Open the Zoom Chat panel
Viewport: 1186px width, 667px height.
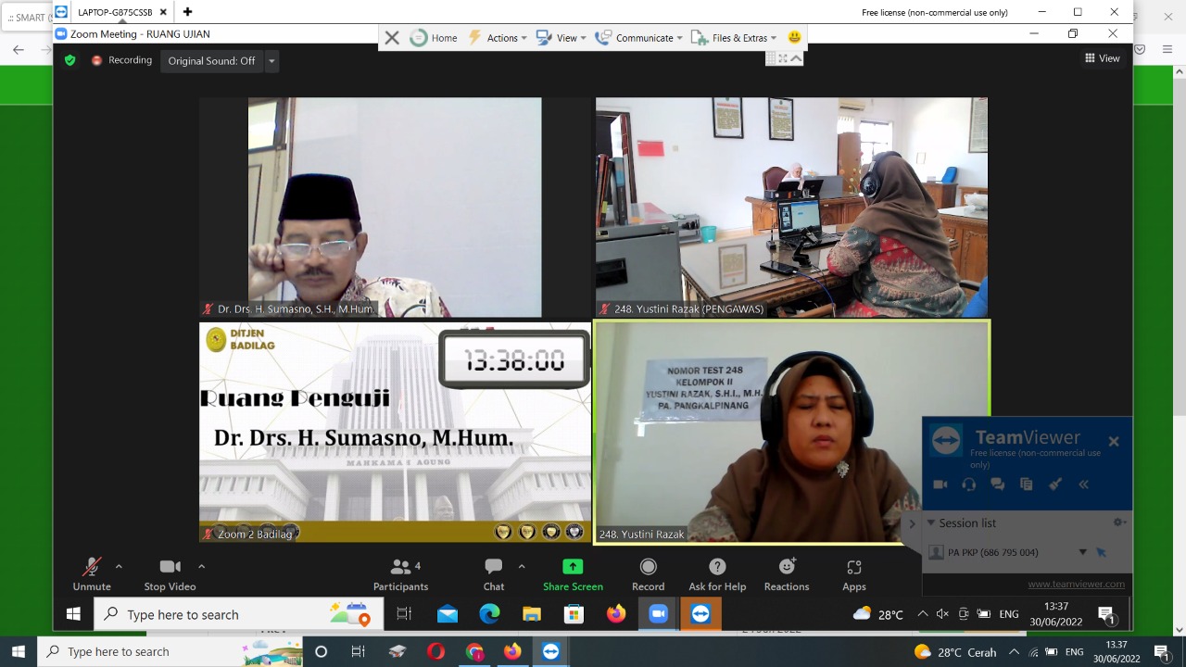click(494, 574)
